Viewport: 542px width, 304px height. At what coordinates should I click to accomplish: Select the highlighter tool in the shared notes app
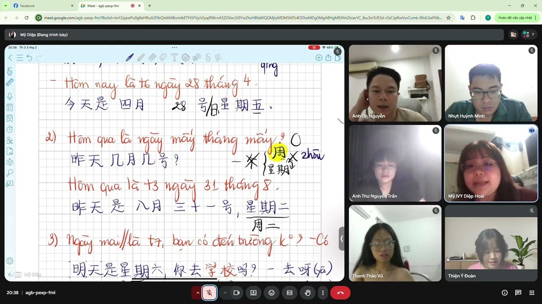[141, 57]
